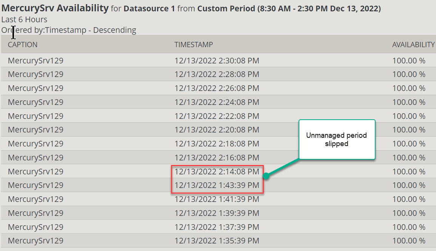The image size is (436, 251).
Task: Click 100.00 % availability in 2:26:08 PM row
Action: 409,88
